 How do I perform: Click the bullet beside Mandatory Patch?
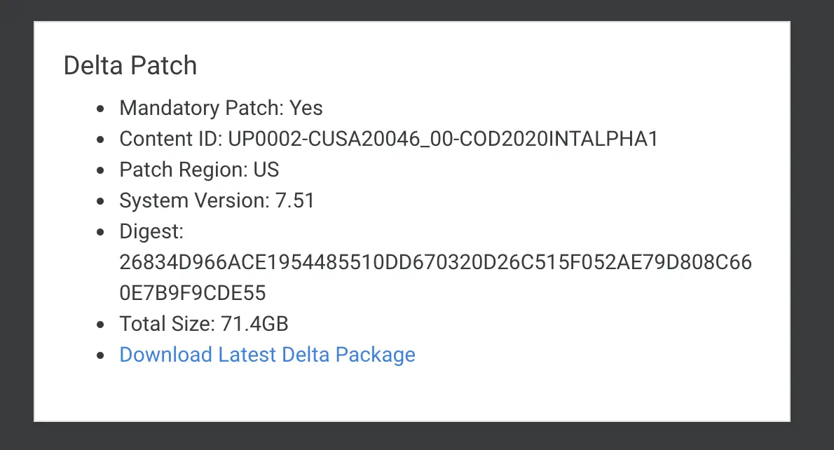click(100, 109)
